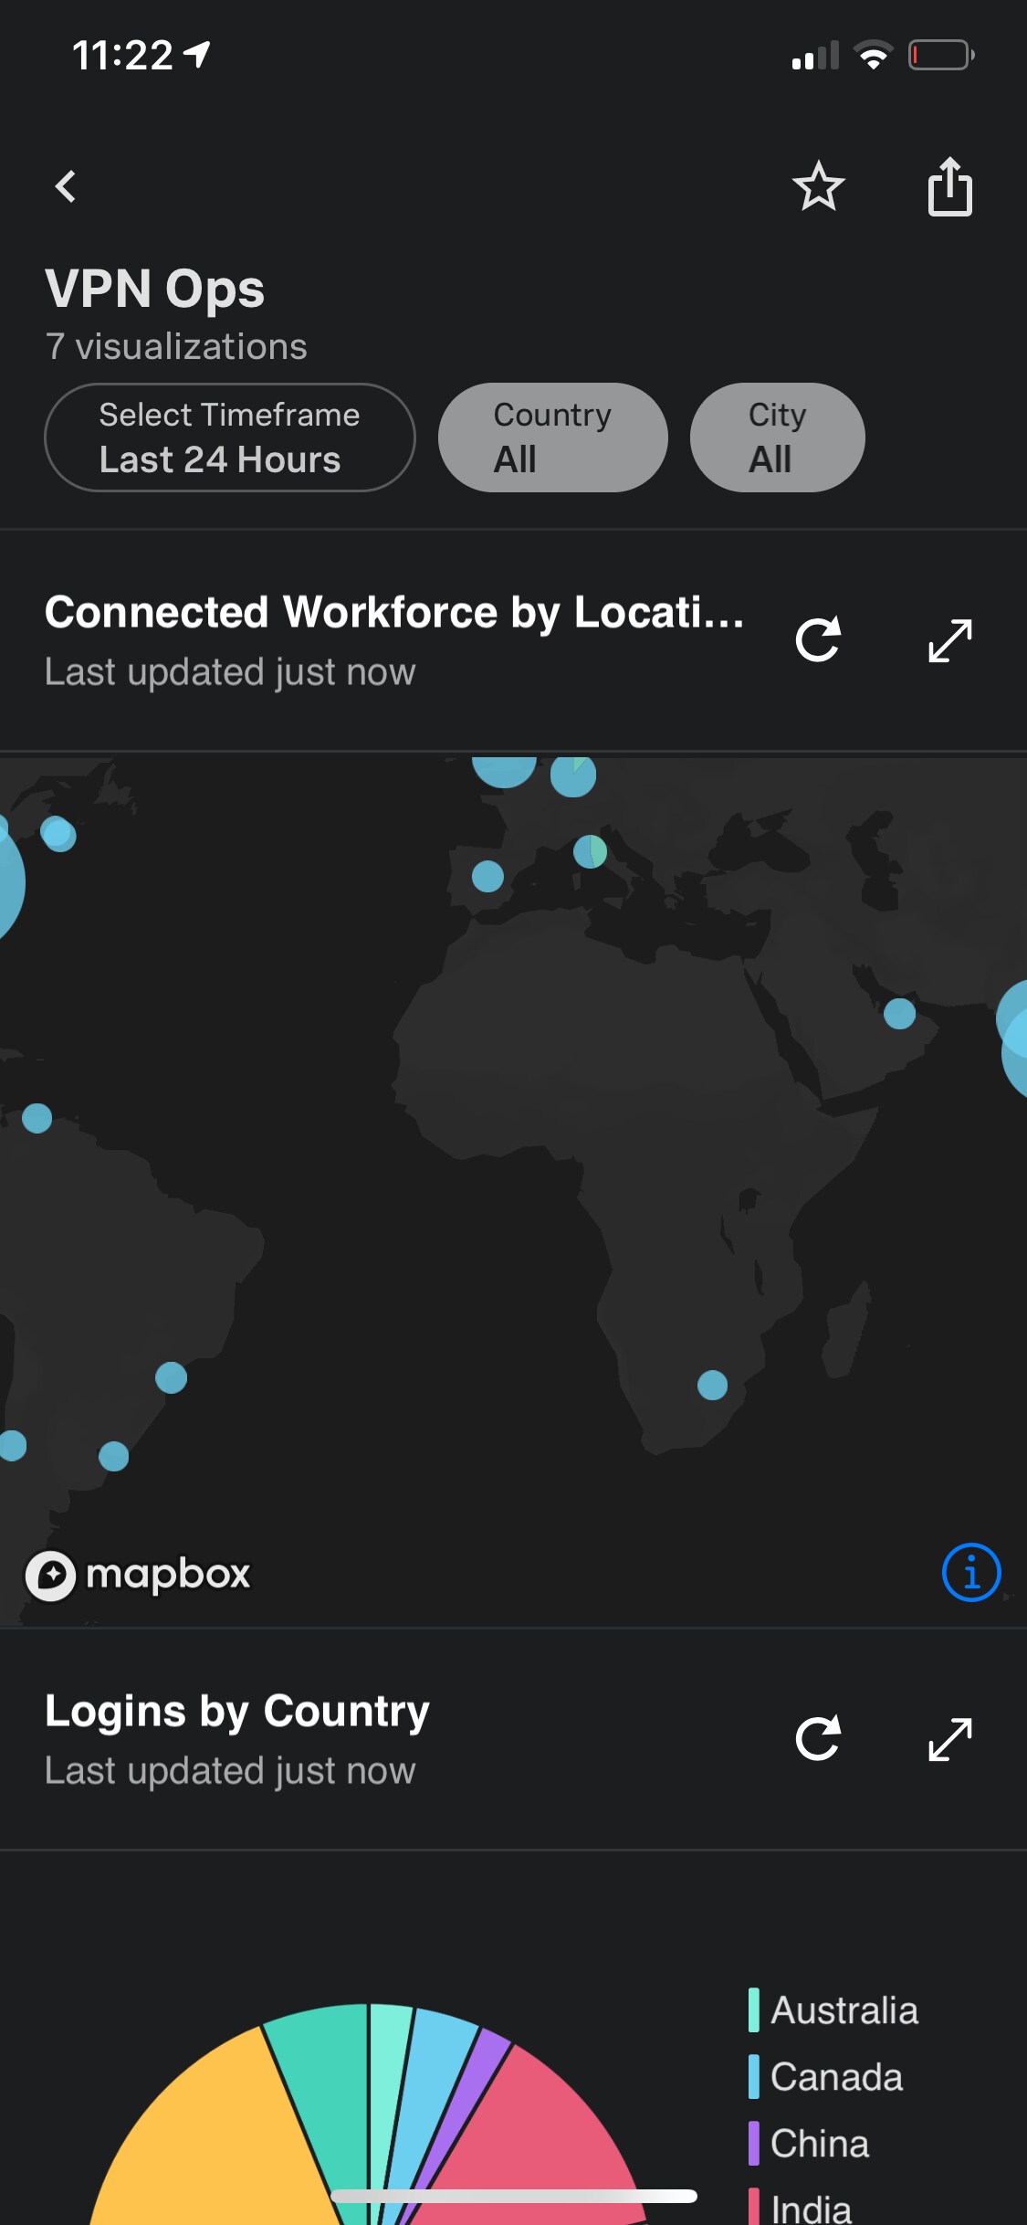Open the Mapbox info icon
Screen dimensions: 1027x2225
(x=971, y=1573)
